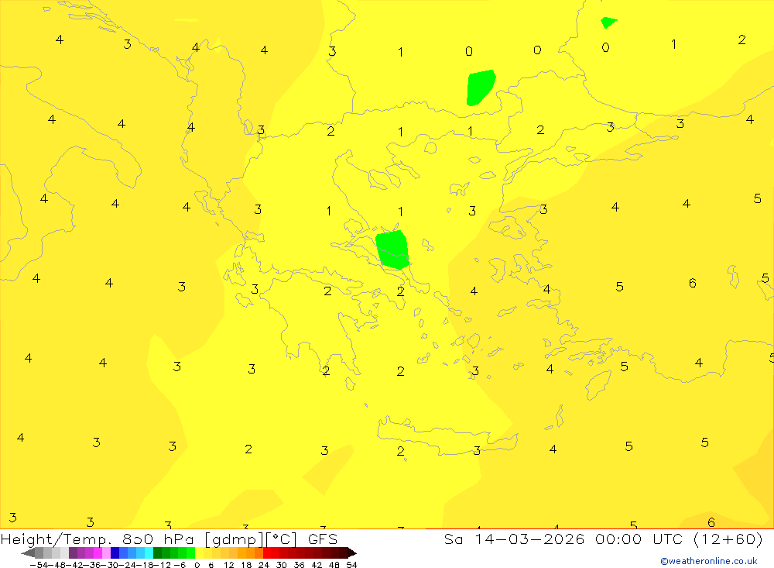Click the 'Height/Temp.' title text
The width and height of the screenshot is (774, 568).
56,539
